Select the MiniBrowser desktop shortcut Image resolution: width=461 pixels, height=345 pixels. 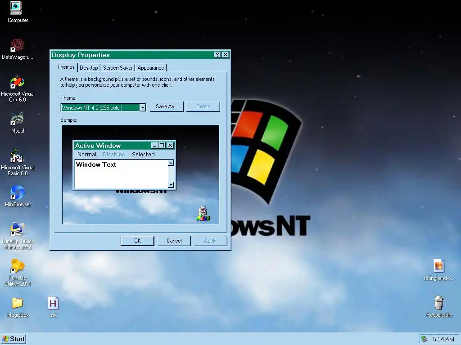[18, 196]
